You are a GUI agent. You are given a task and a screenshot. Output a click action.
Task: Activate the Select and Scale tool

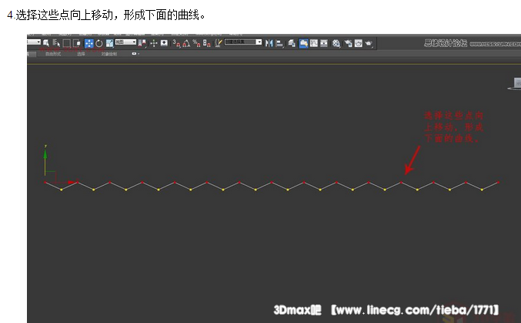click(x=109, y=43)
